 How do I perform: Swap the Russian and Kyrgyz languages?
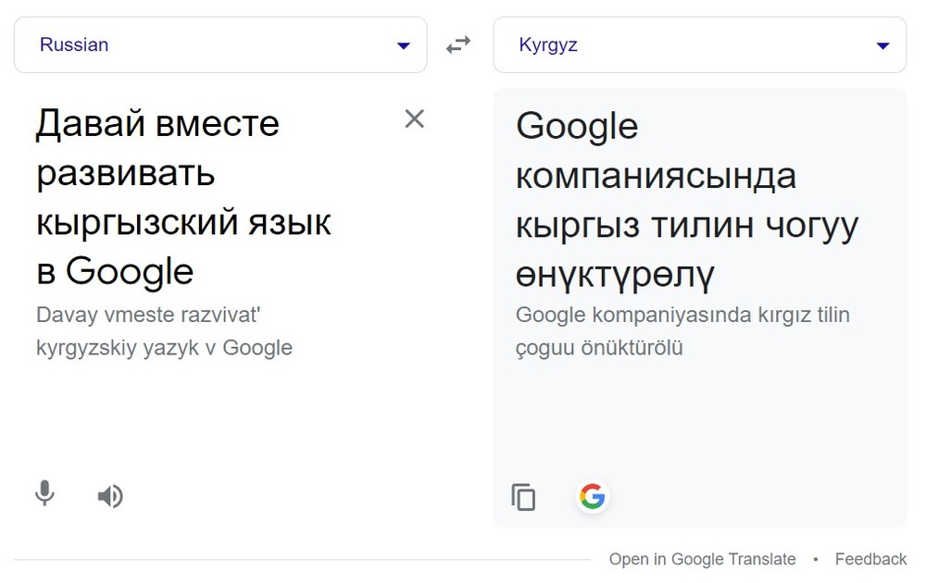(458, 44)
